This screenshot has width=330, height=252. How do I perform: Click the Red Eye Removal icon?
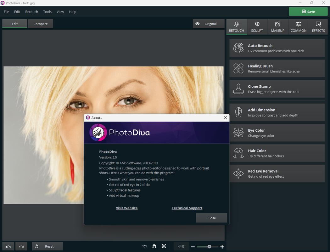point(238,174)
